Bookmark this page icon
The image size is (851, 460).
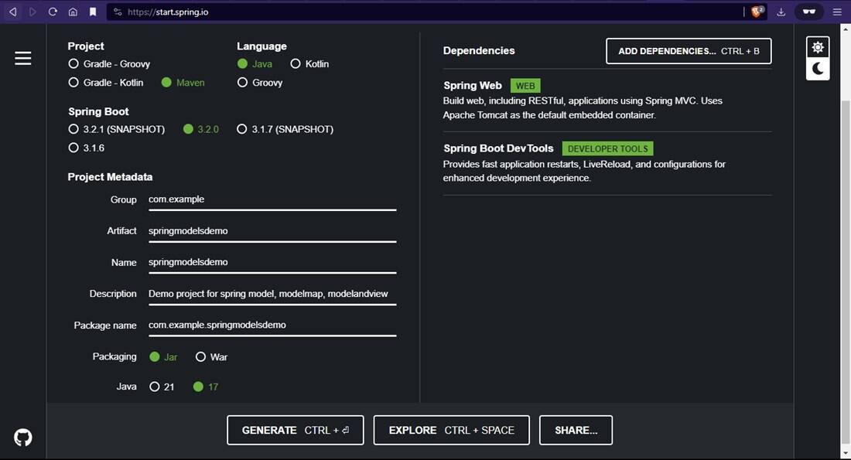[93, 12]
